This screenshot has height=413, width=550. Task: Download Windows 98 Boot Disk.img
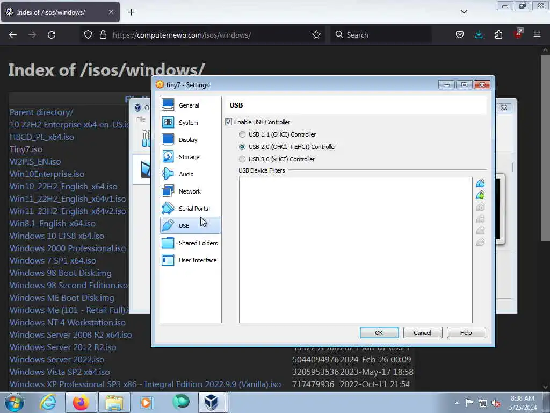[60, 273]
